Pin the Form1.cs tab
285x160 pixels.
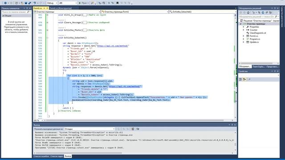click(44, 8)
